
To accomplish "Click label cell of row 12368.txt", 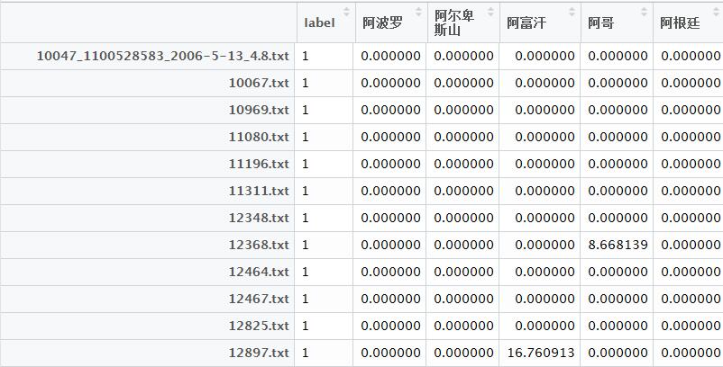I will 324,246.
